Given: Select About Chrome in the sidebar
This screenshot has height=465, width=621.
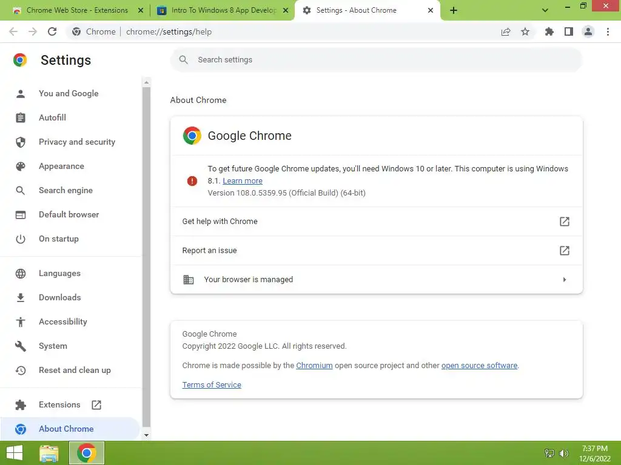Looking at the screenshot, I should pyautogui.click(x=70, y=429).
